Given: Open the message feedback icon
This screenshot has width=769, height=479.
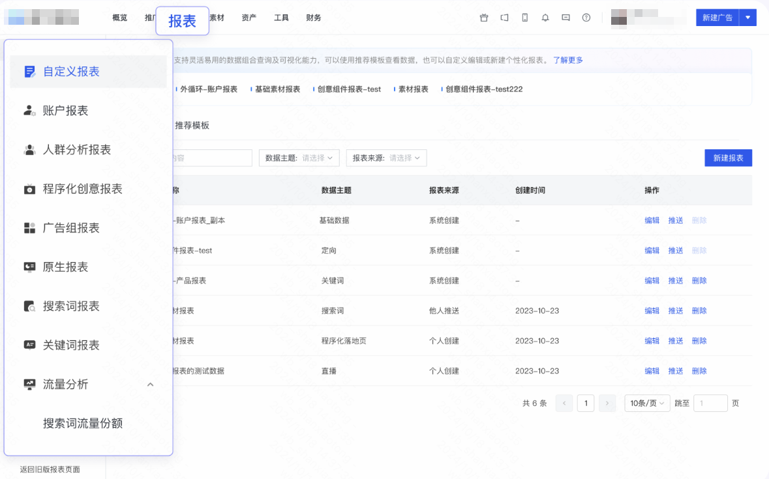Looking at the screenshot, I should pos(565,18).
